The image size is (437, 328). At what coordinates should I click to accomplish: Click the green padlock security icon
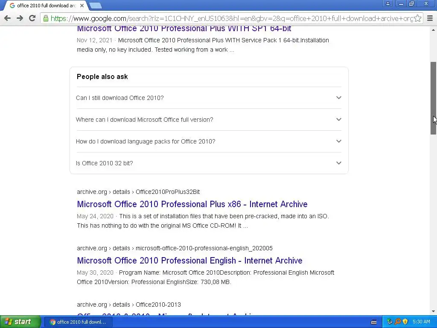pos(46,18)
